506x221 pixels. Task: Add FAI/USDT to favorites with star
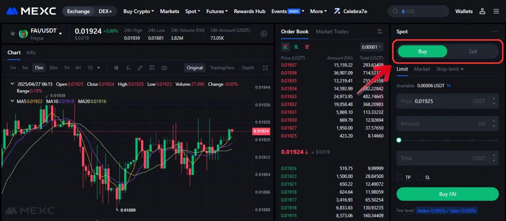point(12,34)
